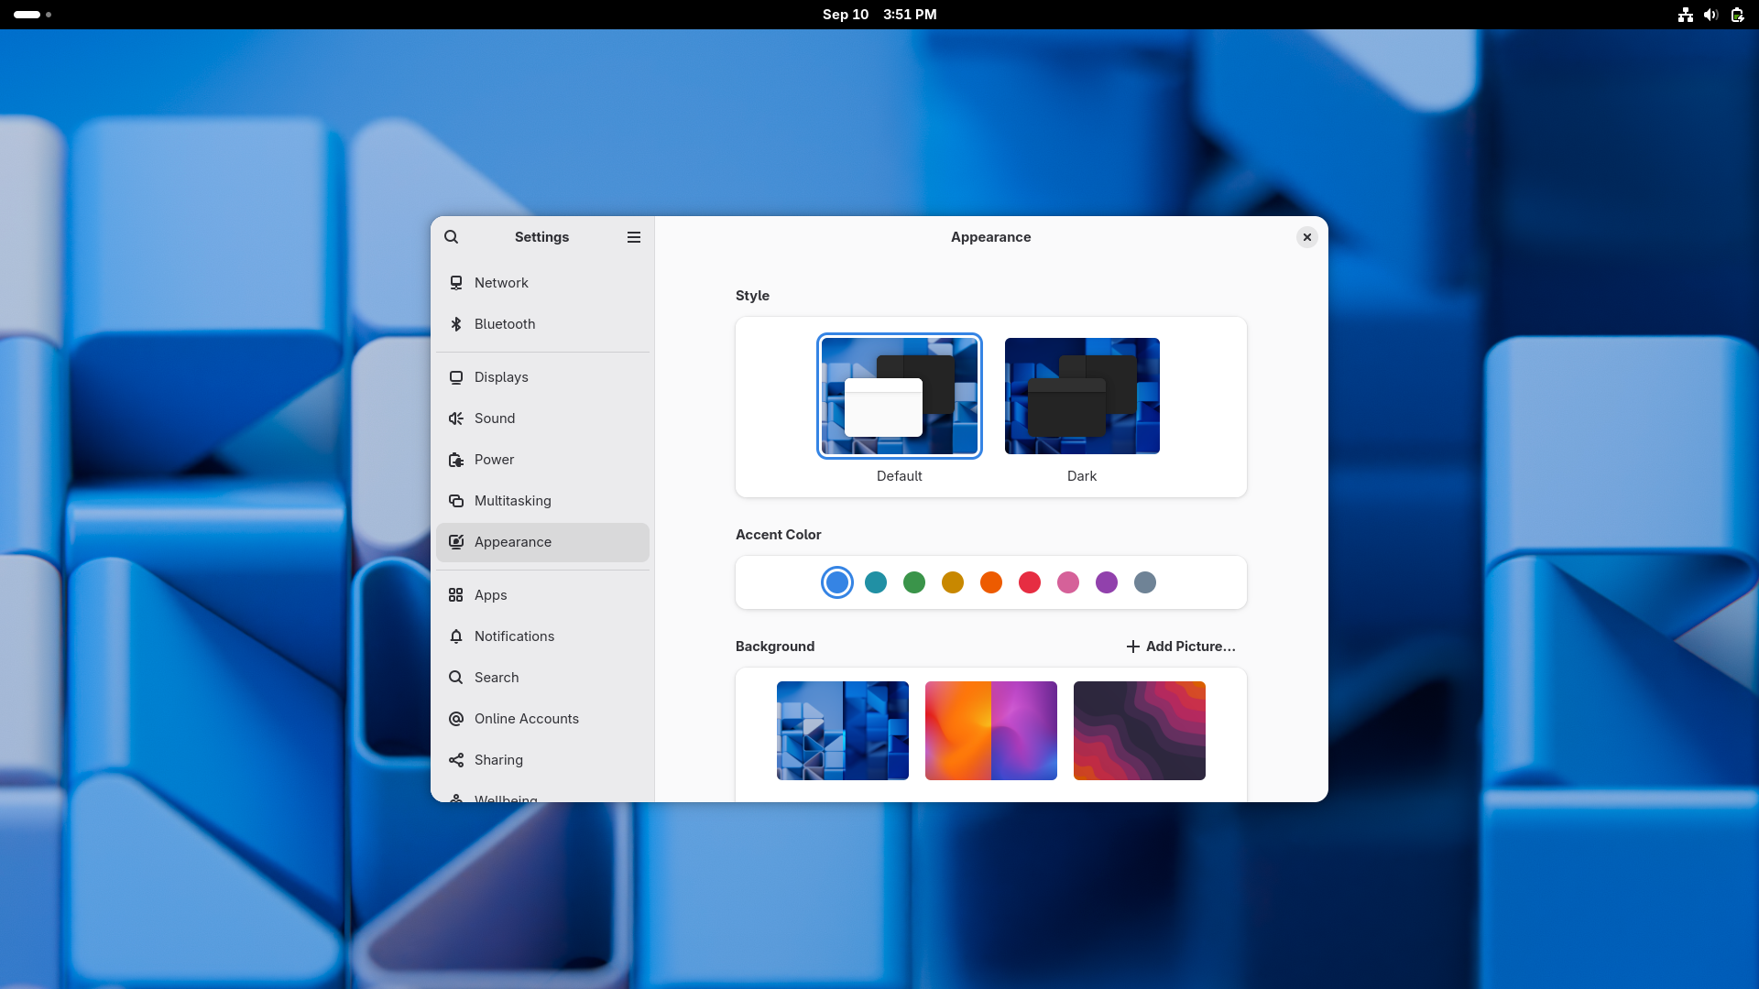The height and width of the screenshot is (989, 1759).
Task: Select the orange-purple gradient background thumbnail
Action: [x=991, y=731]
